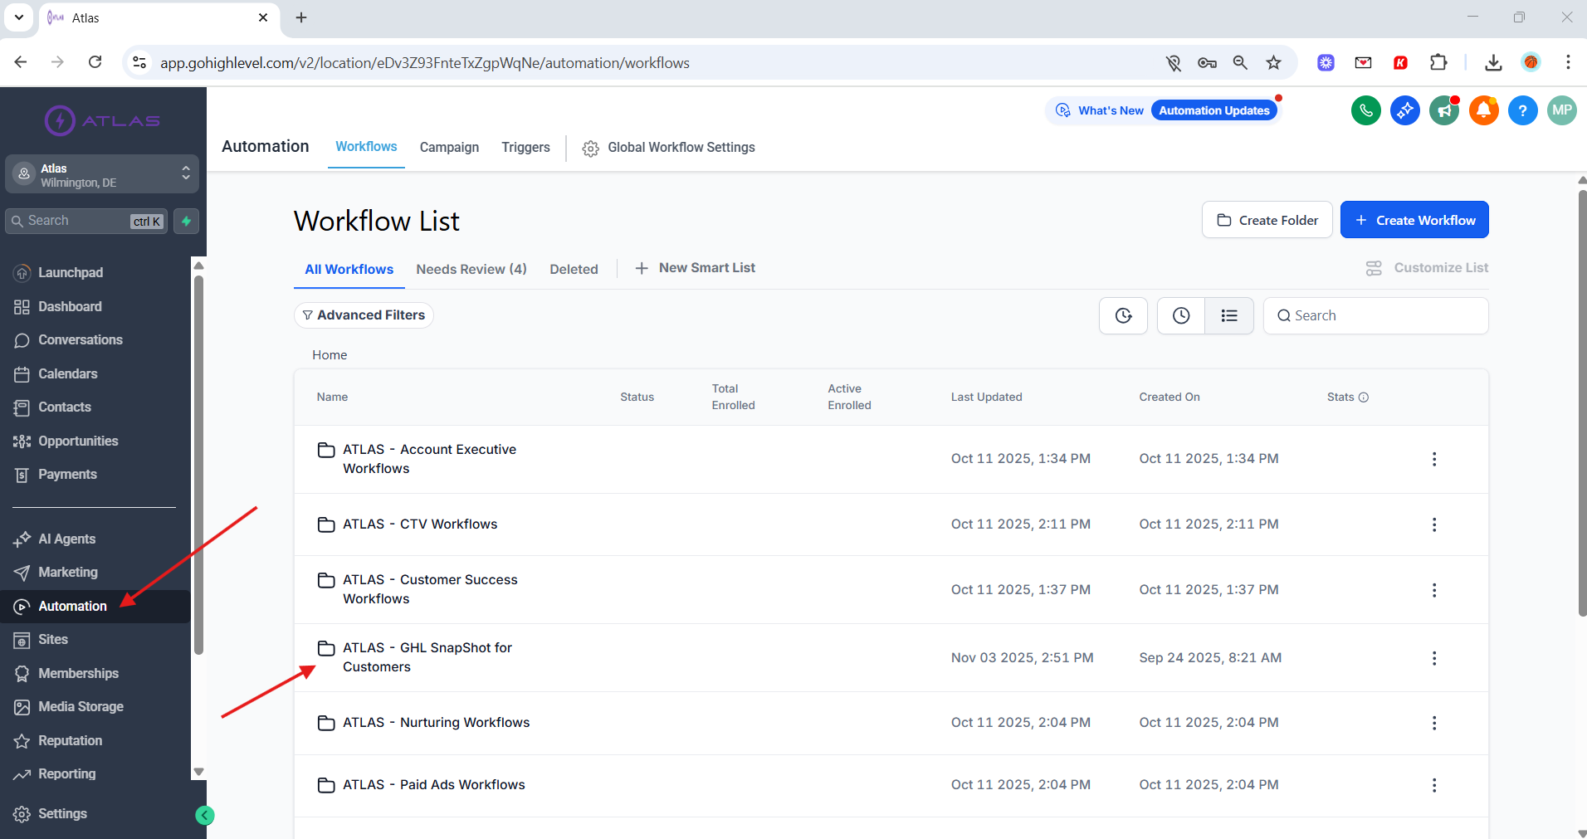
Task: Open Settings in sidebar
Action: pos(61,814)
